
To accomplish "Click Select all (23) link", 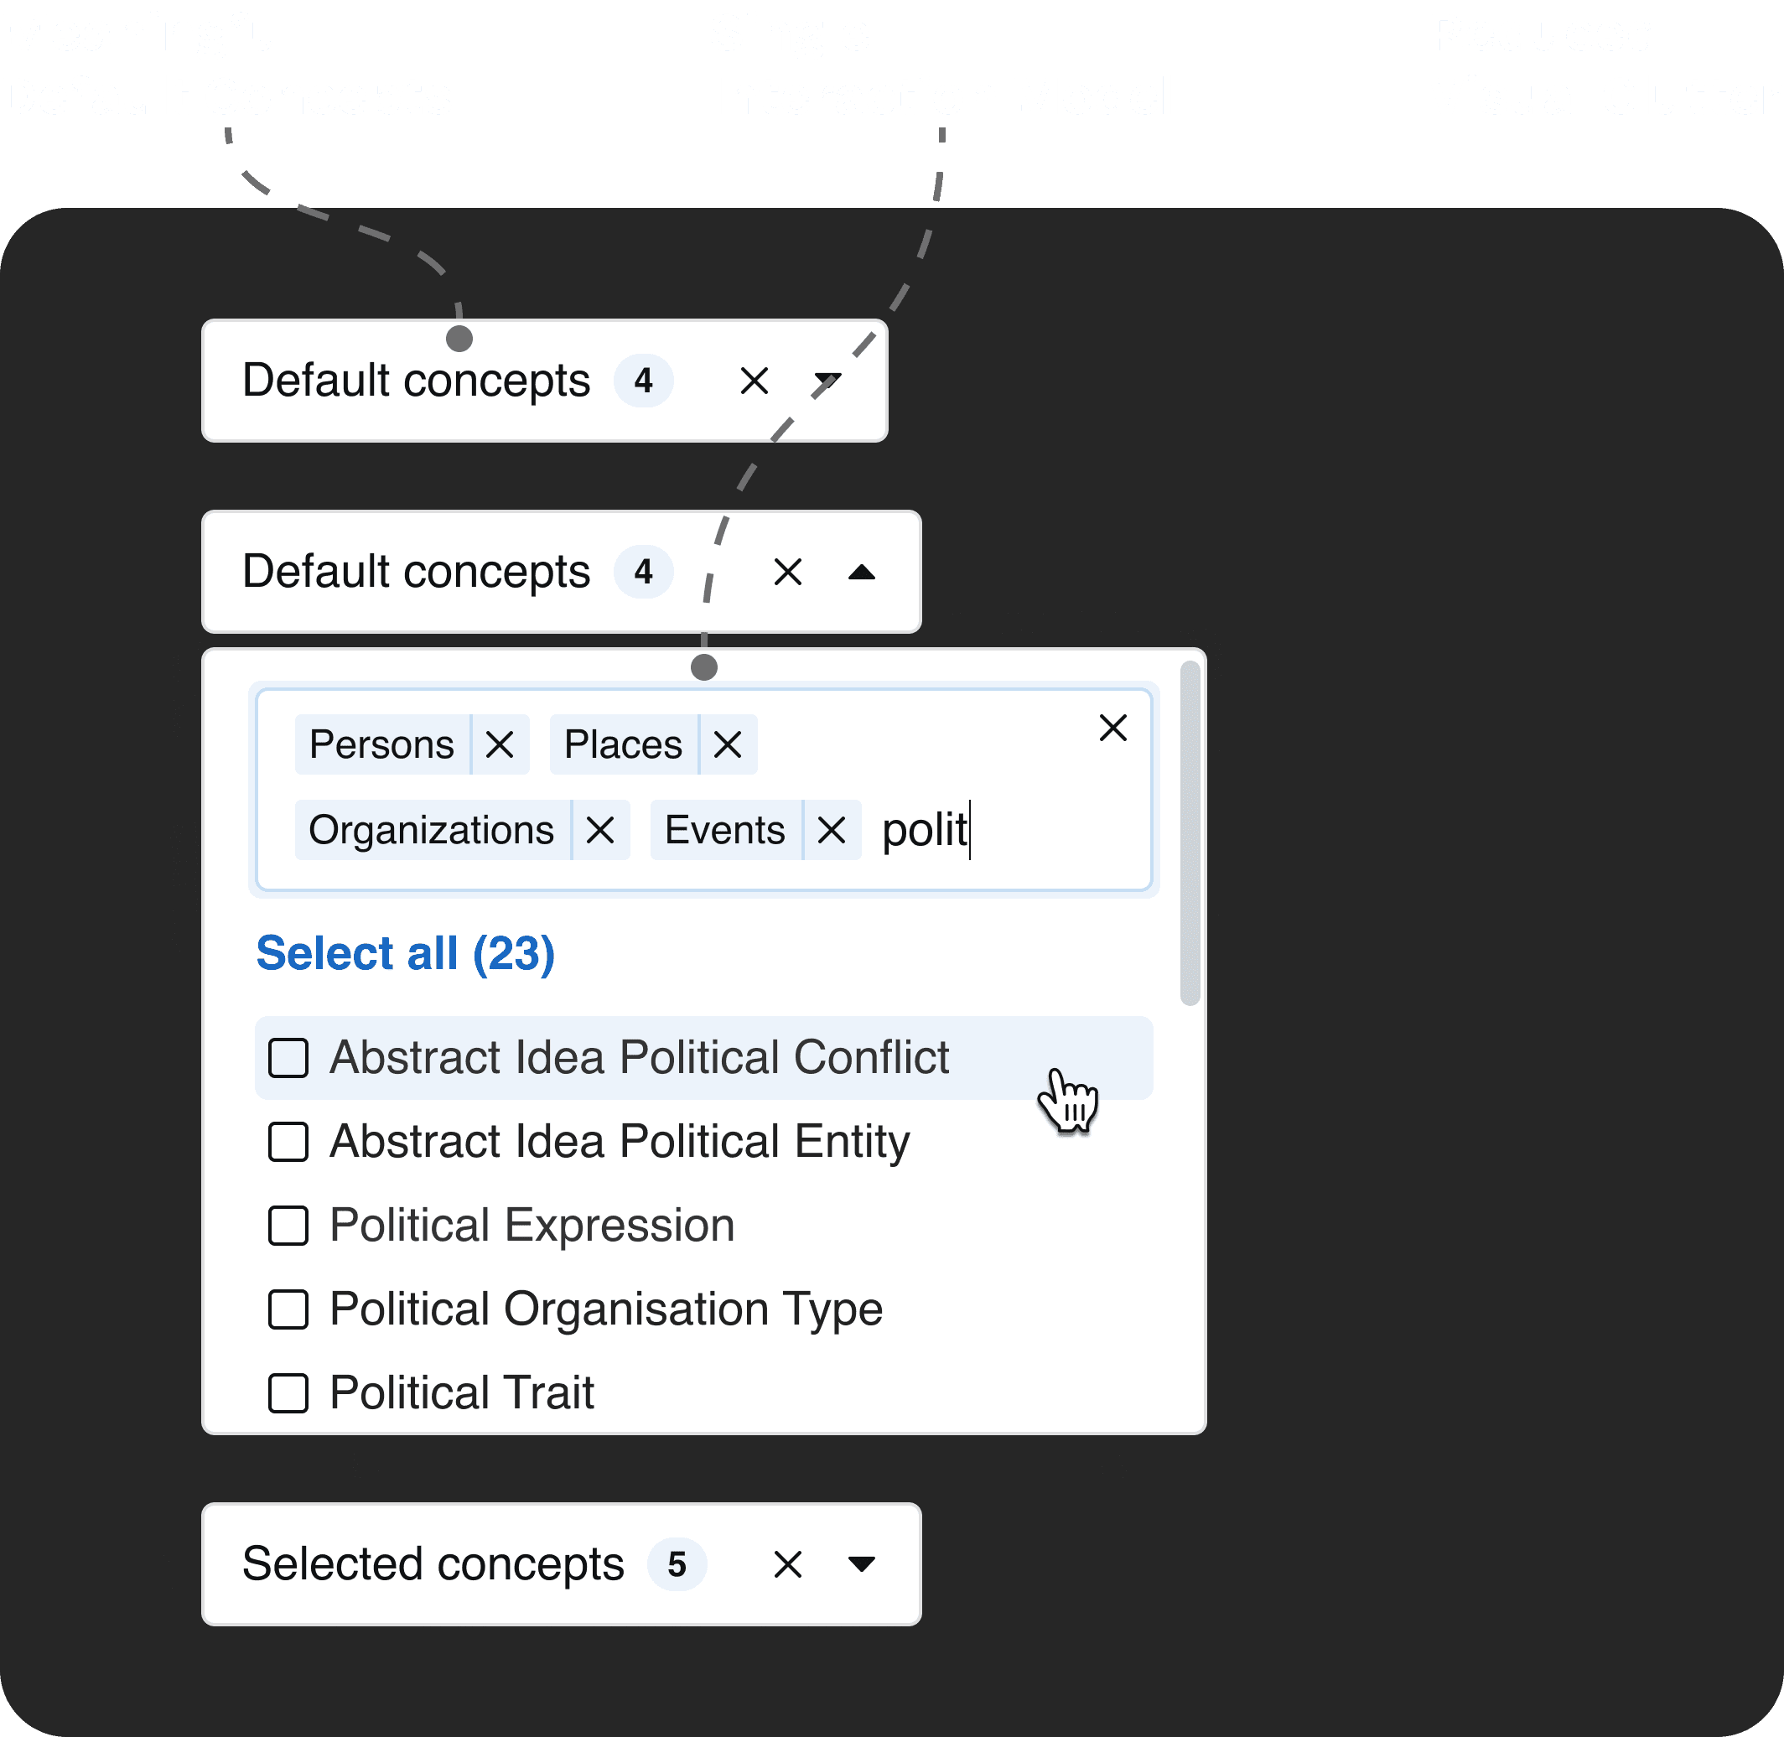I will click(405, 953).
